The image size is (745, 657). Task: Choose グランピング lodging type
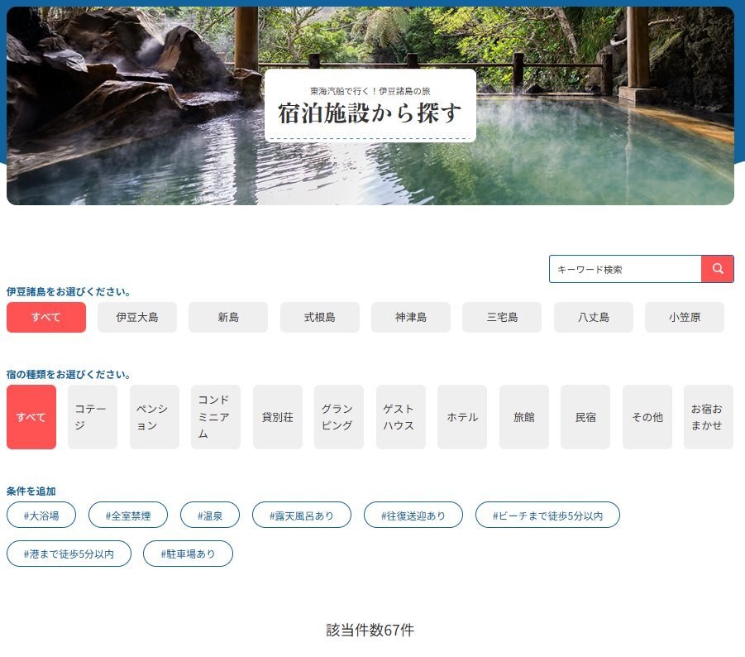tap(339, 417)
